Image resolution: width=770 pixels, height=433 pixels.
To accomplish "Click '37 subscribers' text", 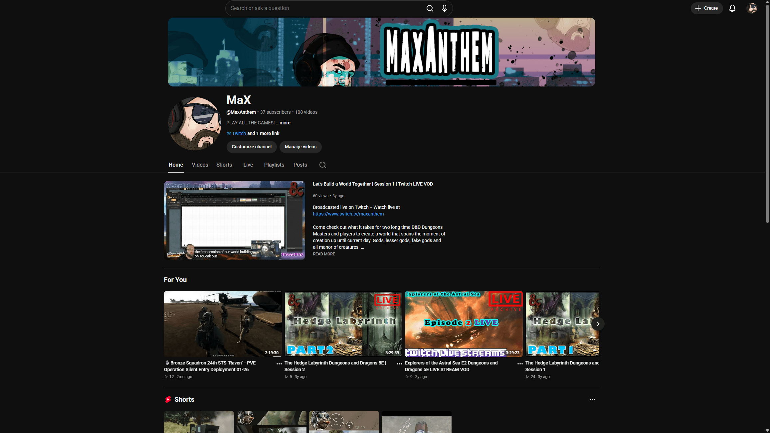I will point(275,112).
